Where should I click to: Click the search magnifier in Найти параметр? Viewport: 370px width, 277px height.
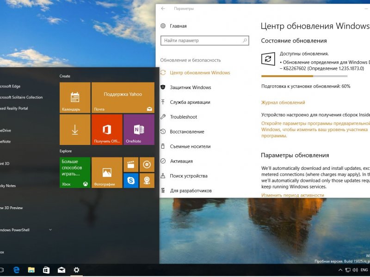pyautogui.click(x=245, y=41)
